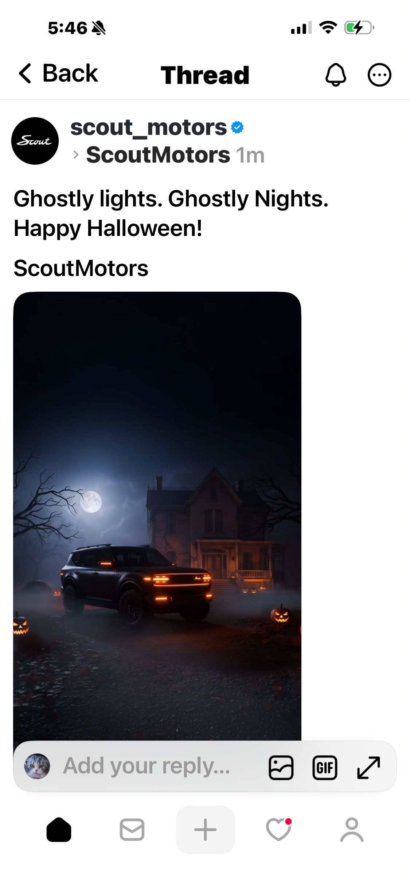Focus the Add your reply field
Screen dimensions: 410x887
point(147,766)
